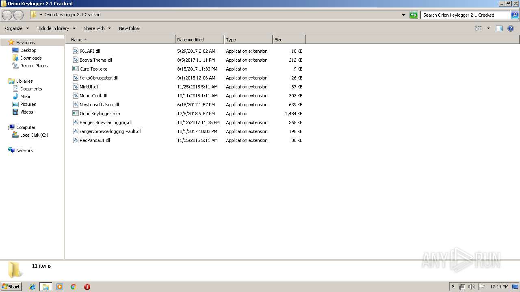Viewport: 520px width, 292px height.
Task: Select the Cure Tool.exe application icon
Action: click(76, 69)
